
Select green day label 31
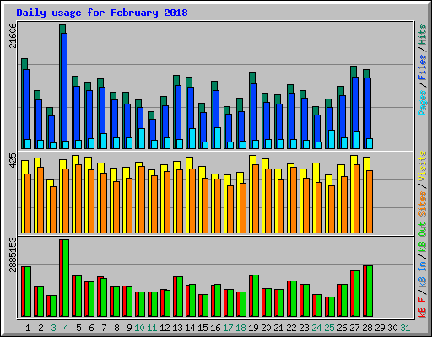405,328
